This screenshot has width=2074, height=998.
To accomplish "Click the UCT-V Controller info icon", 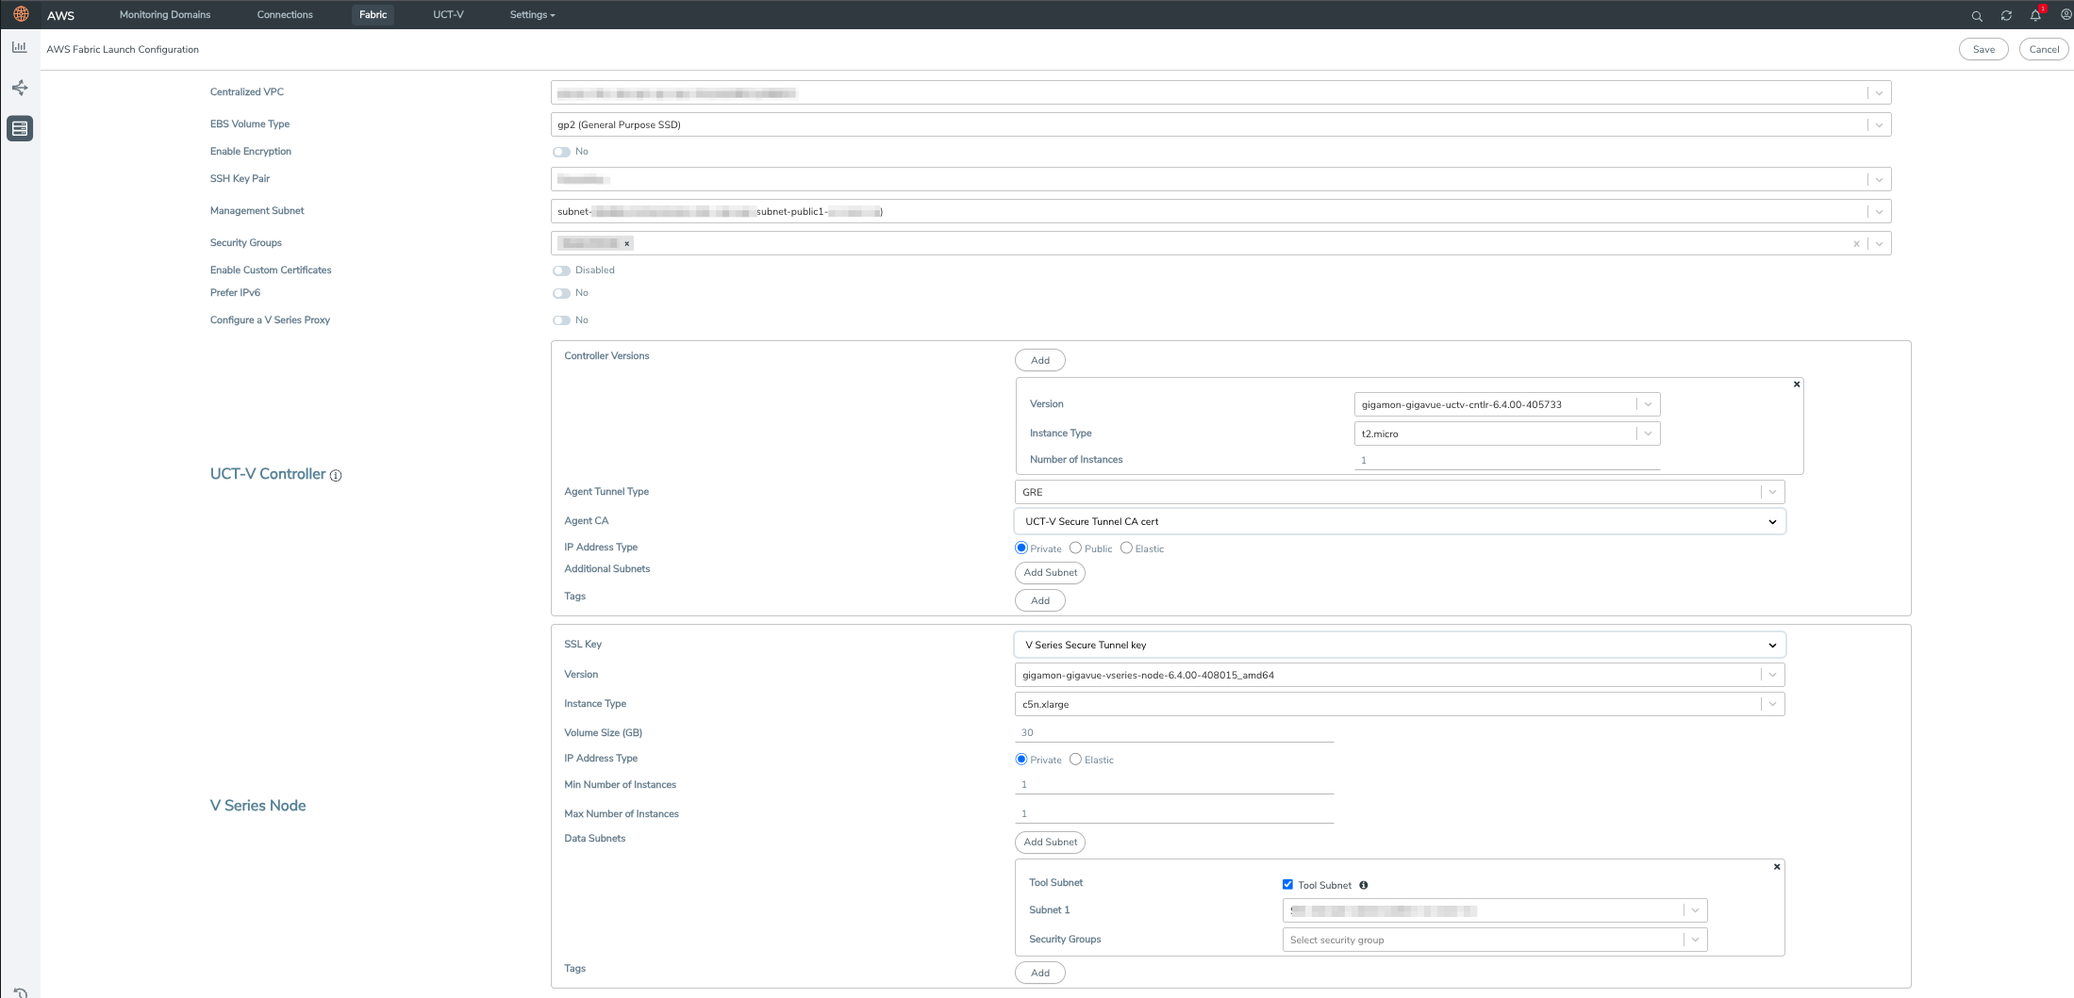I will 336,475.
